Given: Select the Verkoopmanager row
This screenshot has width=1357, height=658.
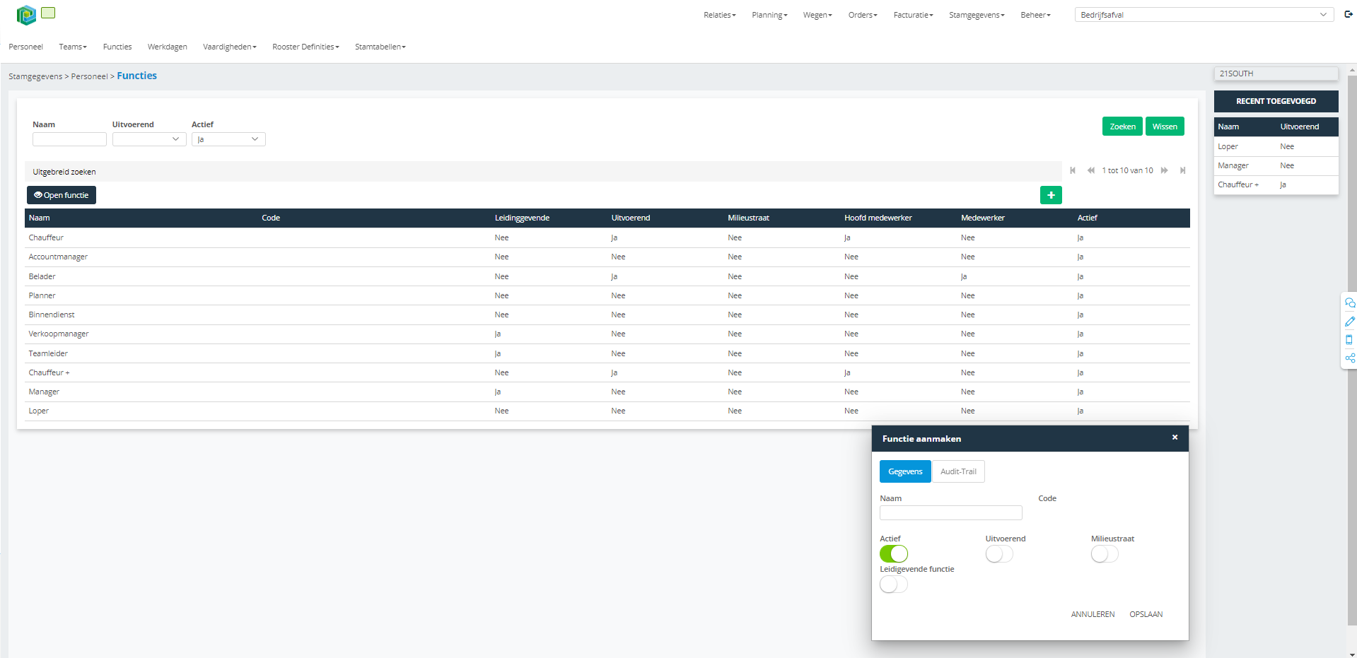Looking at the screenshot, I should pyautogui.click(x=607, y=334).
